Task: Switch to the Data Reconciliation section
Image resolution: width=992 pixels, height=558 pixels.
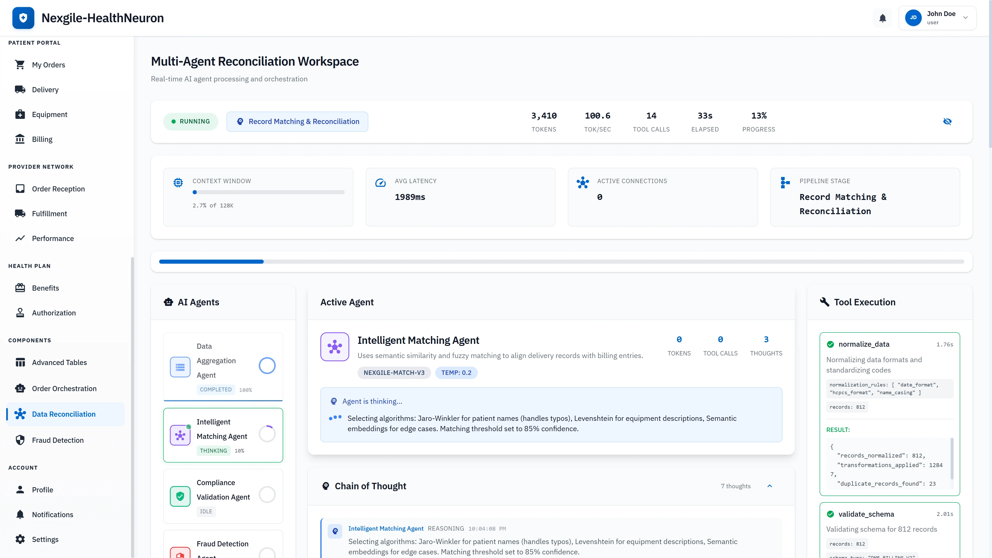Action: (64, 414)
